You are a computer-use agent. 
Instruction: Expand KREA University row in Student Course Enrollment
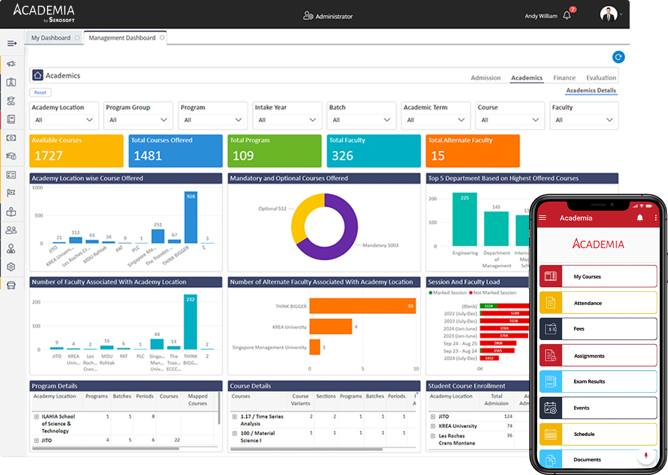[433, 426]
